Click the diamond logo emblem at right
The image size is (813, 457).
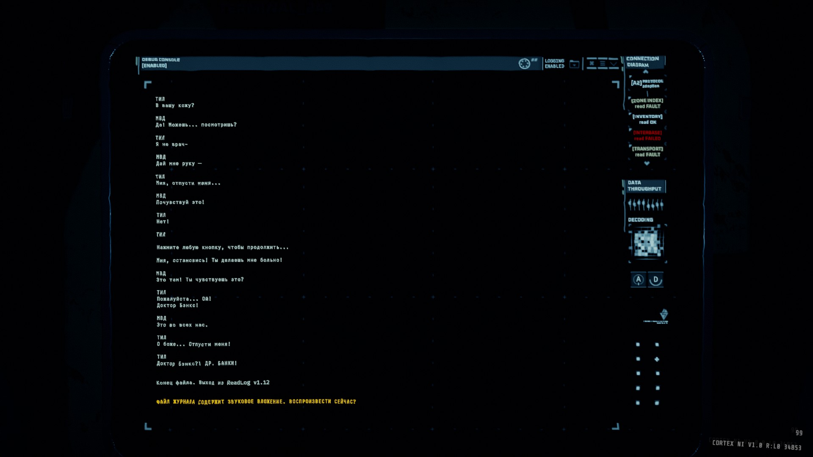tap(664, 314)
